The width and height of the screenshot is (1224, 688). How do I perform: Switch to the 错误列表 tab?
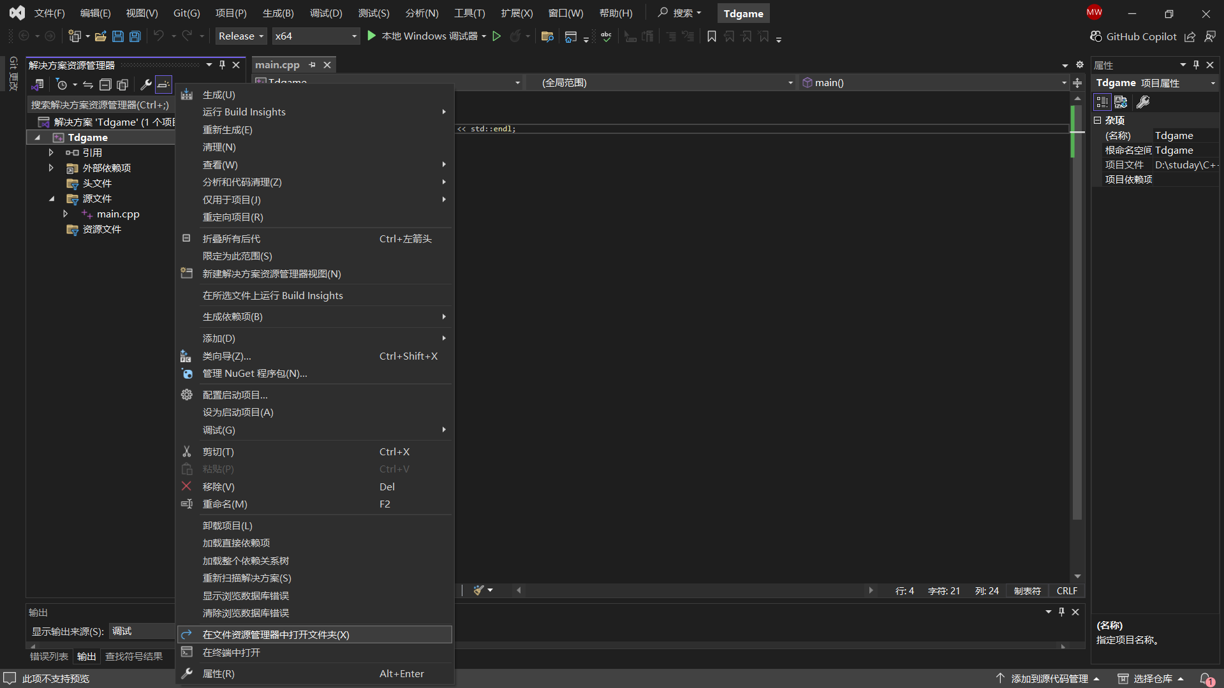pyautogui.click(x=49, y=656)
